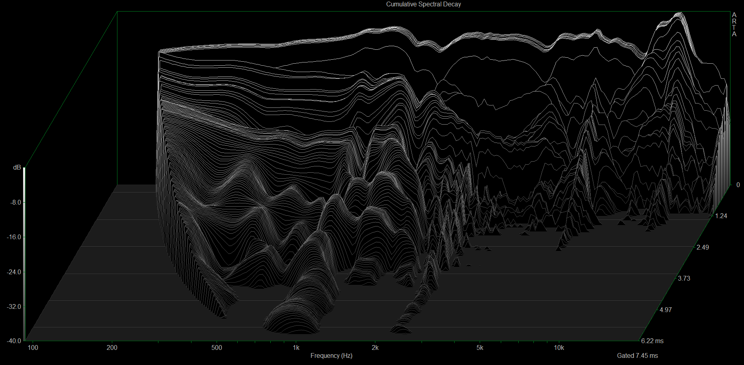The height and width of the screenshot is (365, 744).
Task: Click the 'Gated 7.45 ms' label
Action: click(x=638, y=355)
